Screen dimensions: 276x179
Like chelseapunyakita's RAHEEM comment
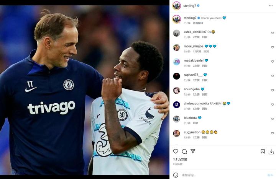pyautogui.click(x=273, y=104)
